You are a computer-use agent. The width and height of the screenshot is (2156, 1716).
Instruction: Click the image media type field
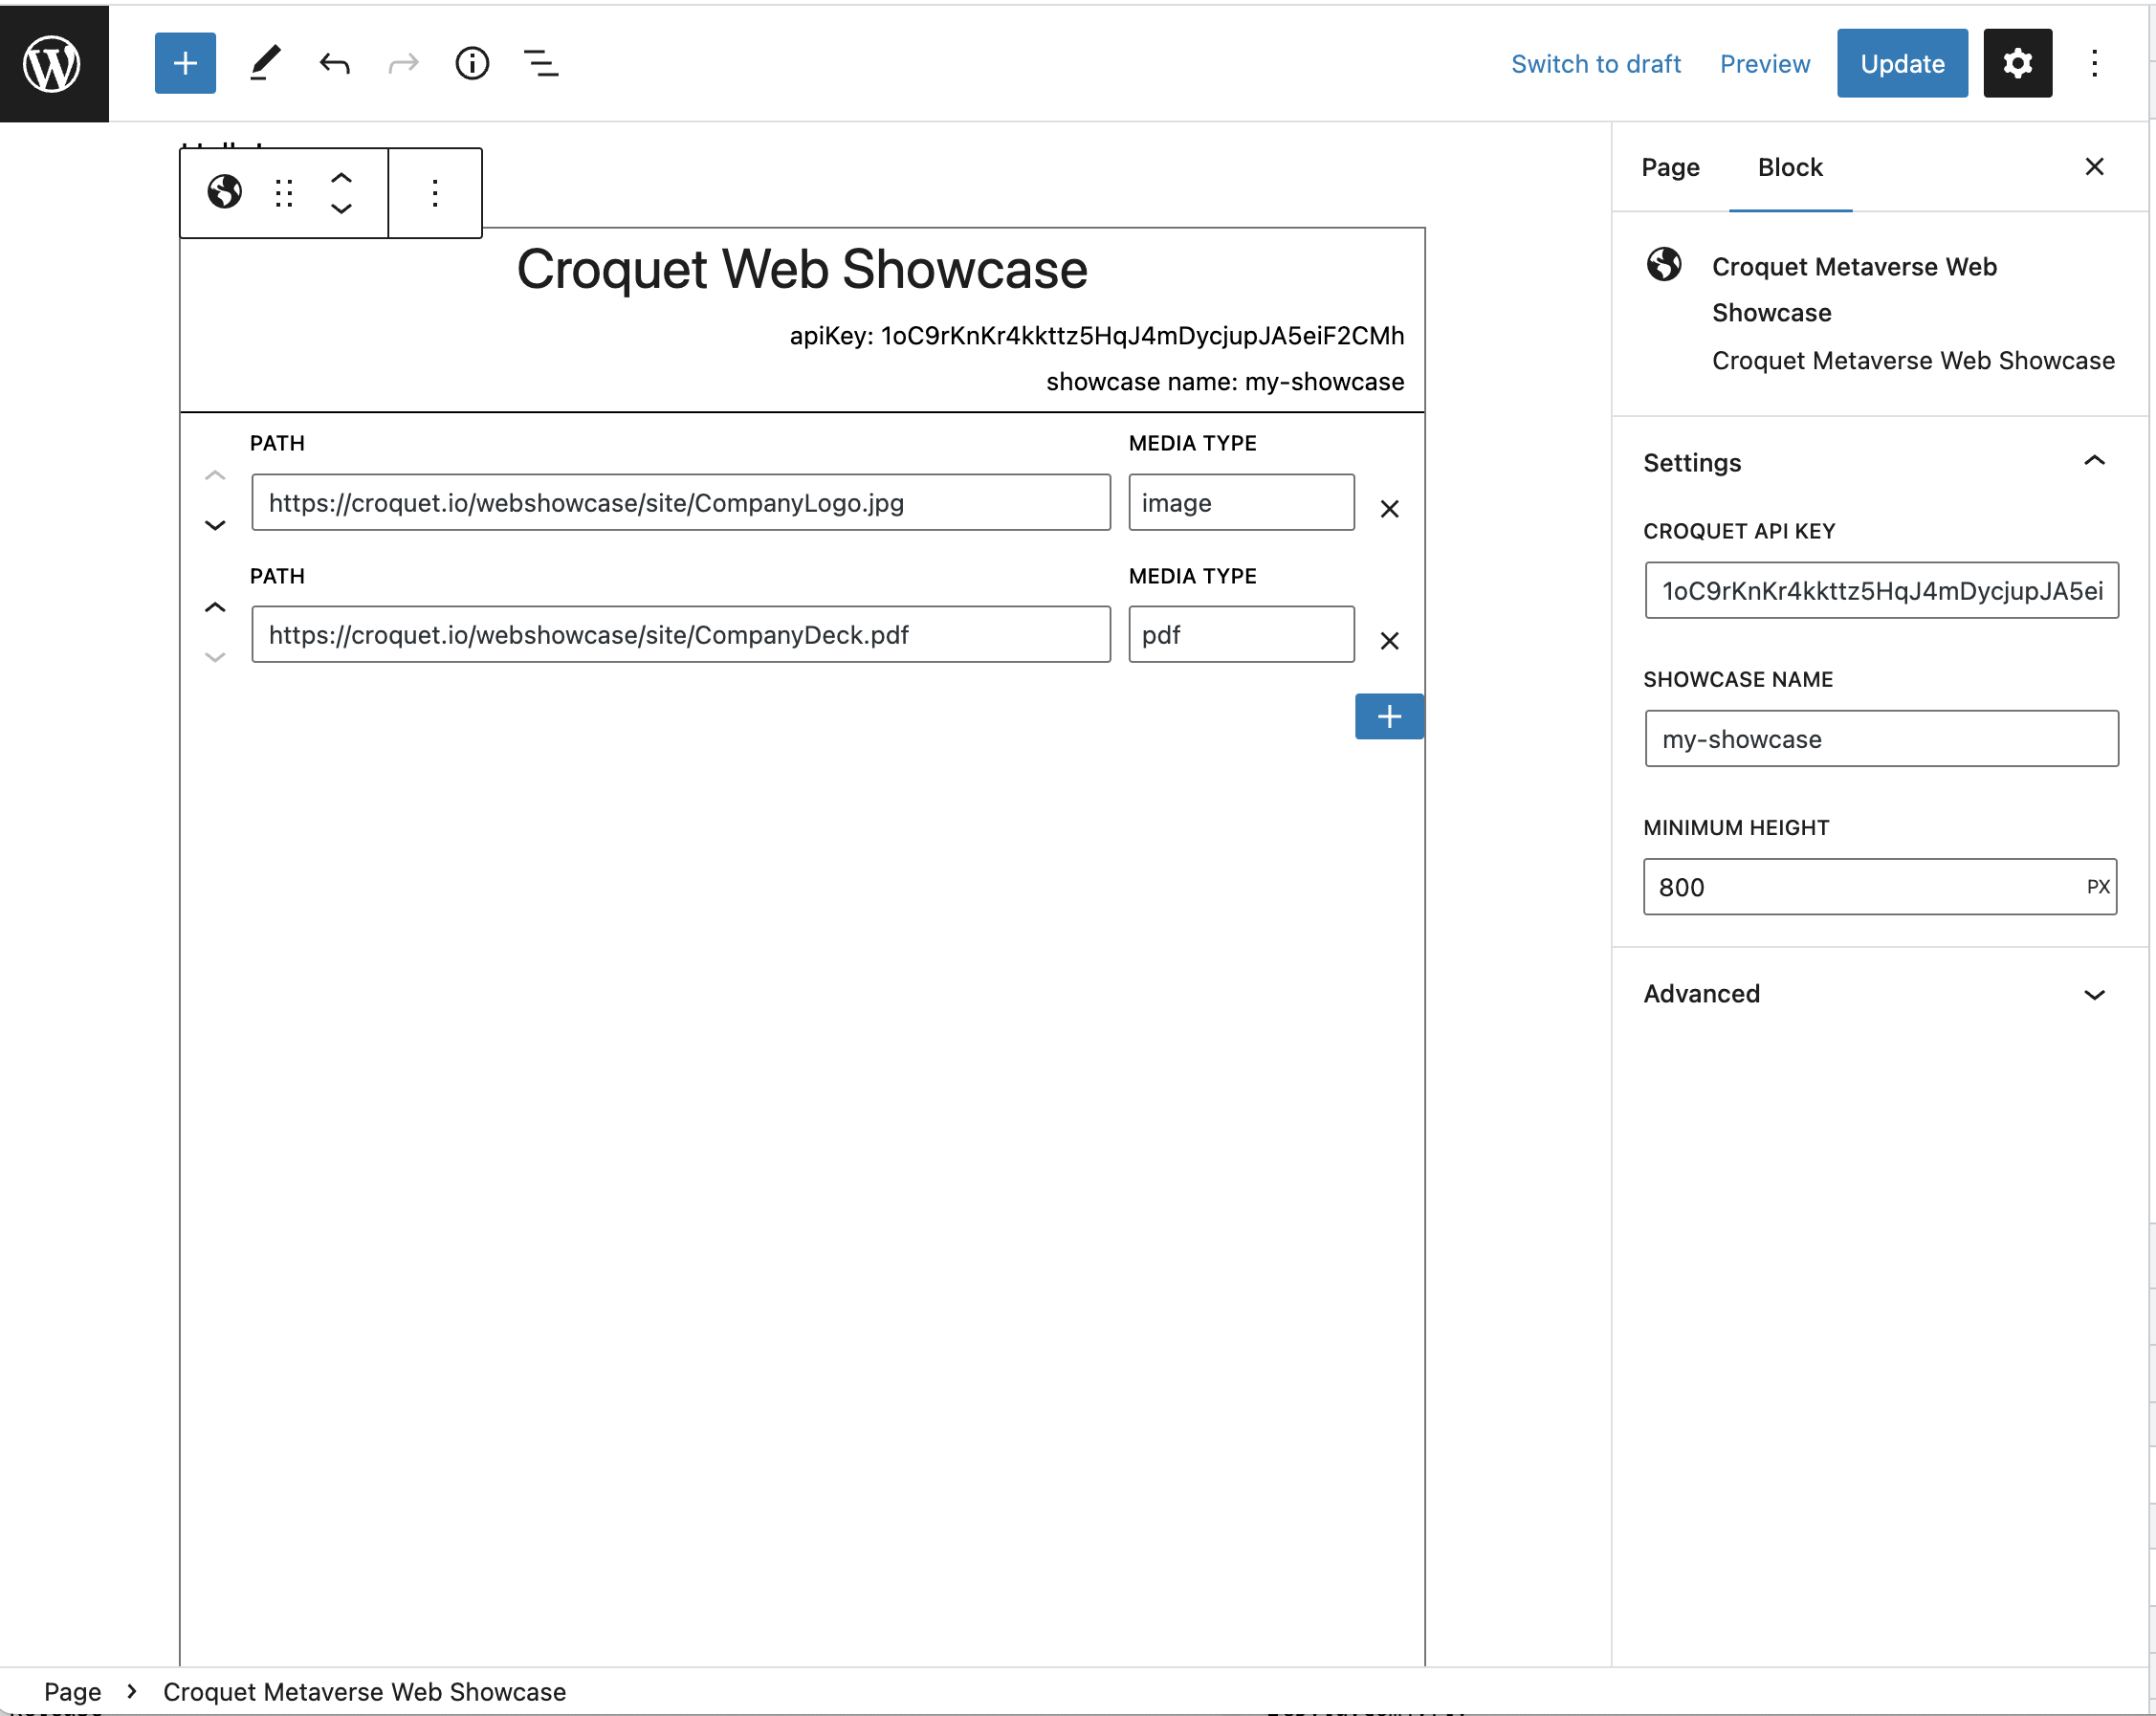pos(1241,502)
